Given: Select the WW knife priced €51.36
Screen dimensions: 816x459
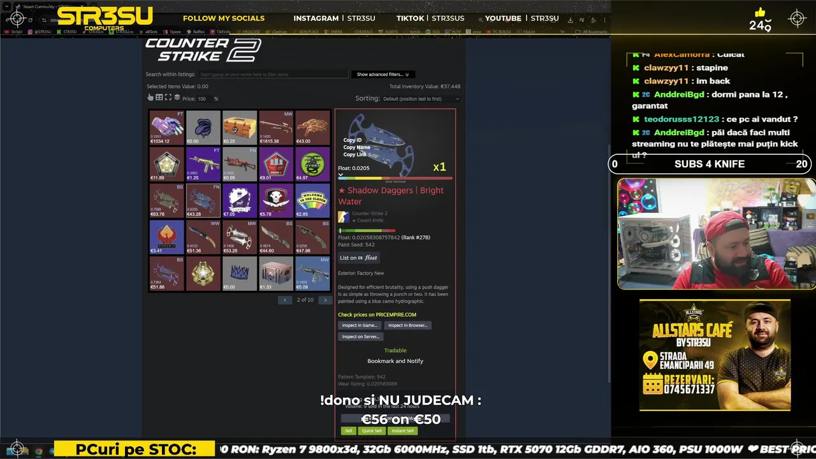Looking at the screenshot, I should tap(203, 237).
